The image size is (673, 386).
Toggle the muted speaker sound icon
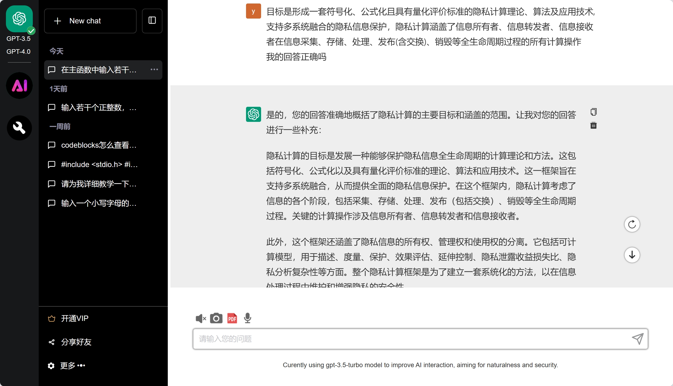(201, 318)
